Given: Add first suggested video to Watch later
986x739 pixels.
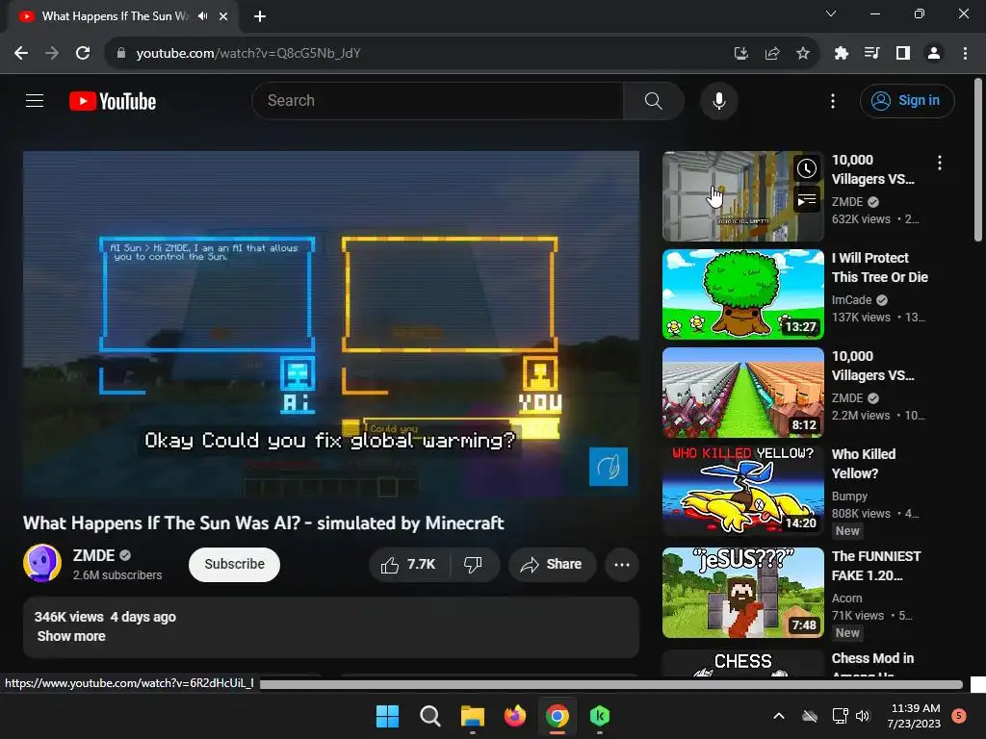Looking at the screenshot, I should coord(807,168).
